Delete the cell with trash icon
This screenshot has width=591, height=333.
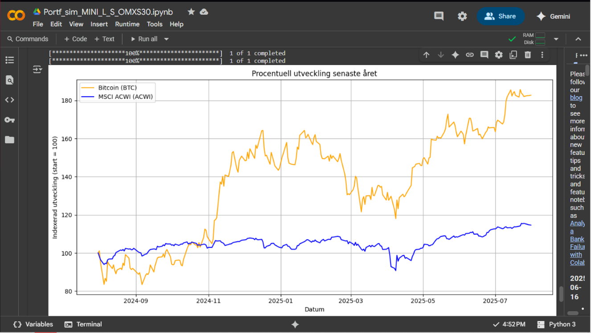[x=528, y=55]
